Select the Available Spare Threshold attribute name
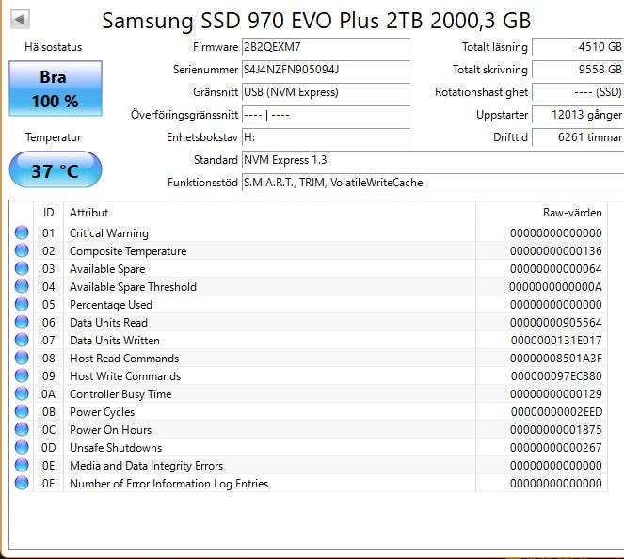The image size is (624, 559). [x=133, y=287]
